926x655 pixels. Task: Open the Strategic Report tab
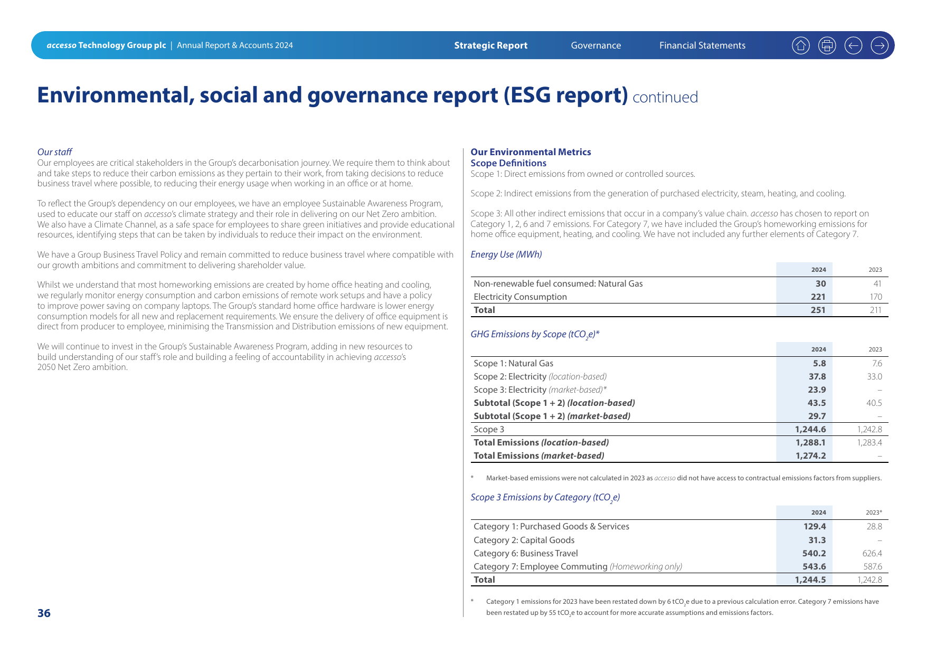[x=491, y=45]
